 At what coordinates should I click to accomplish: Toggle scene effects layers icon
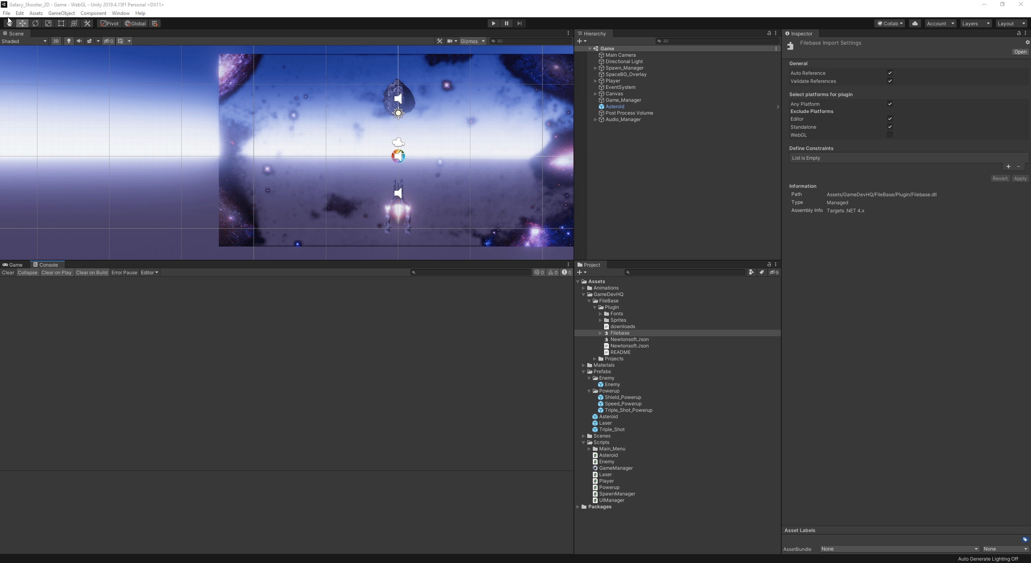point(89,41)
